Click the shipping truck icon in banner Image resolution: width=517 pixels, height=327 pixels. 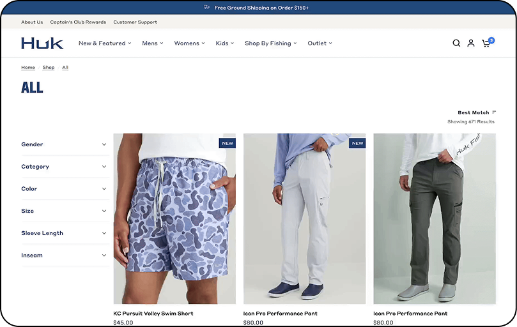click(206, 8)
